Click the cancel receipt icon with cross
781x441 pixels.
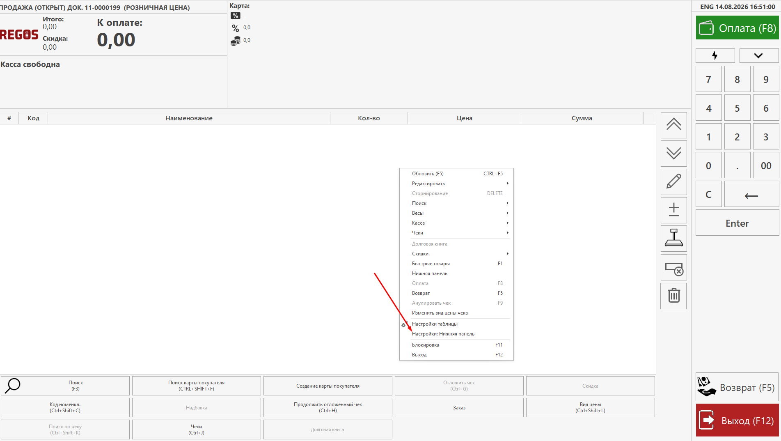[673, 268]
